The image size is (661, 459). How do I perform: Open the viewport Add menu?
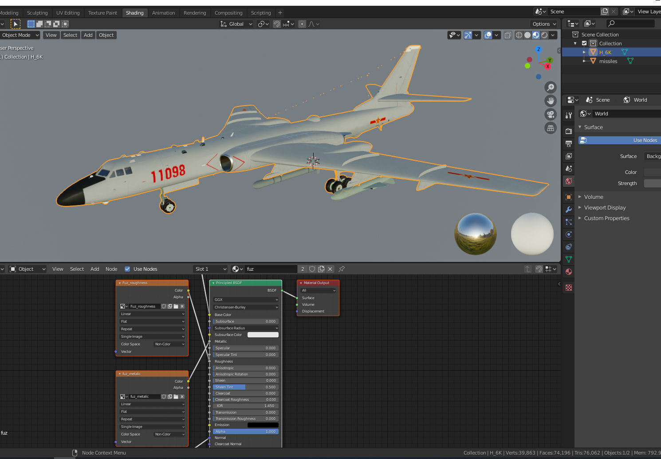pyautogui.click(x=88, y=35)
